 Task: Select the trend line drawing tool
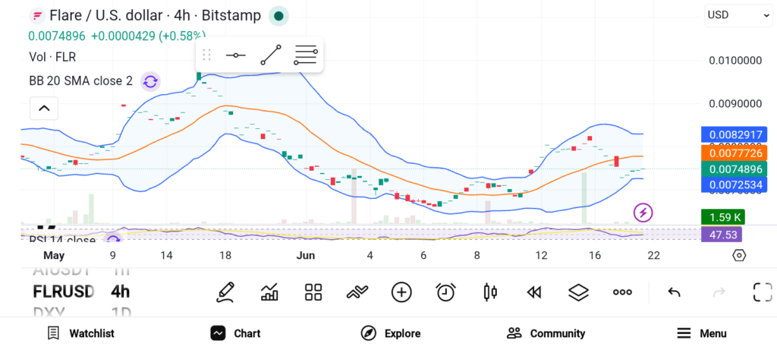click(x=271, y=55)
